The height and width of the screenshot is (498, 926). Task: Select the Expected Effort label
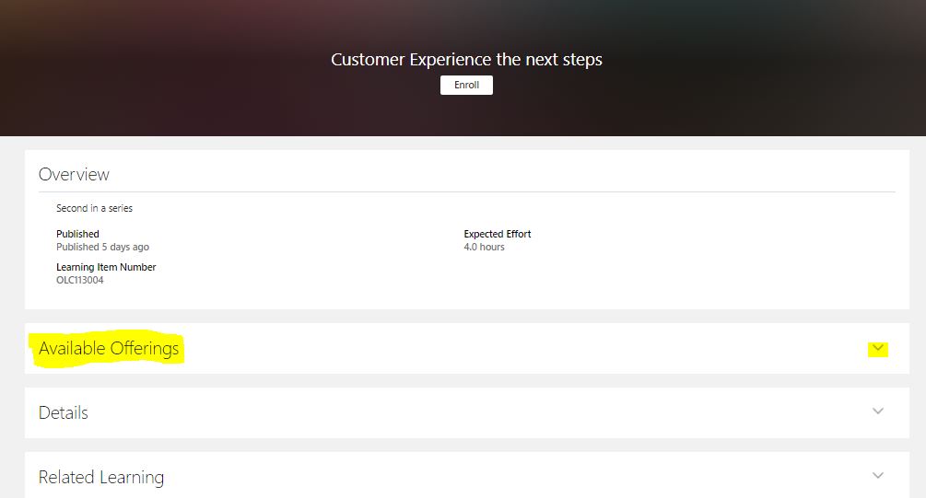(498, 234)
